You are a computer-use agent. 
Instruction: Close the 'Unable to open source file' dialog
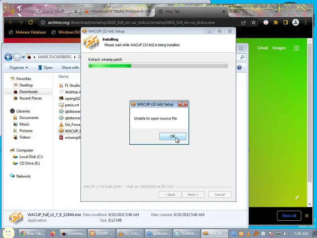183,104
